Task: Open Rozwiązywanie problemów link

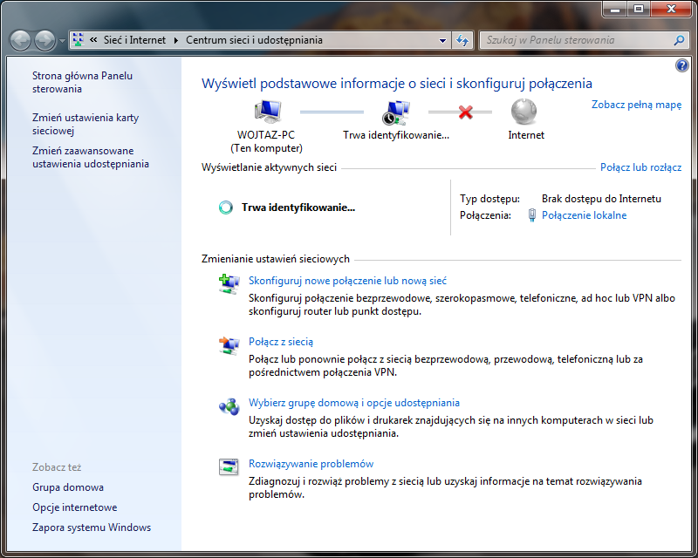Action: click(x=311, y=464)
